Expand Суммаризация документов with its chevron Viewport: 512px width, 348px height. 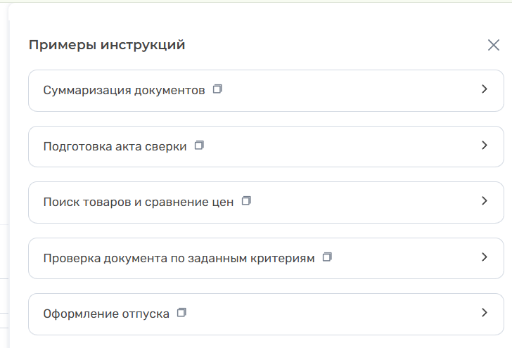485,89
